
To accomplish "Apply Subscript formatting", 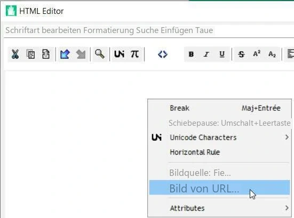I will click(x=272, y=54).
